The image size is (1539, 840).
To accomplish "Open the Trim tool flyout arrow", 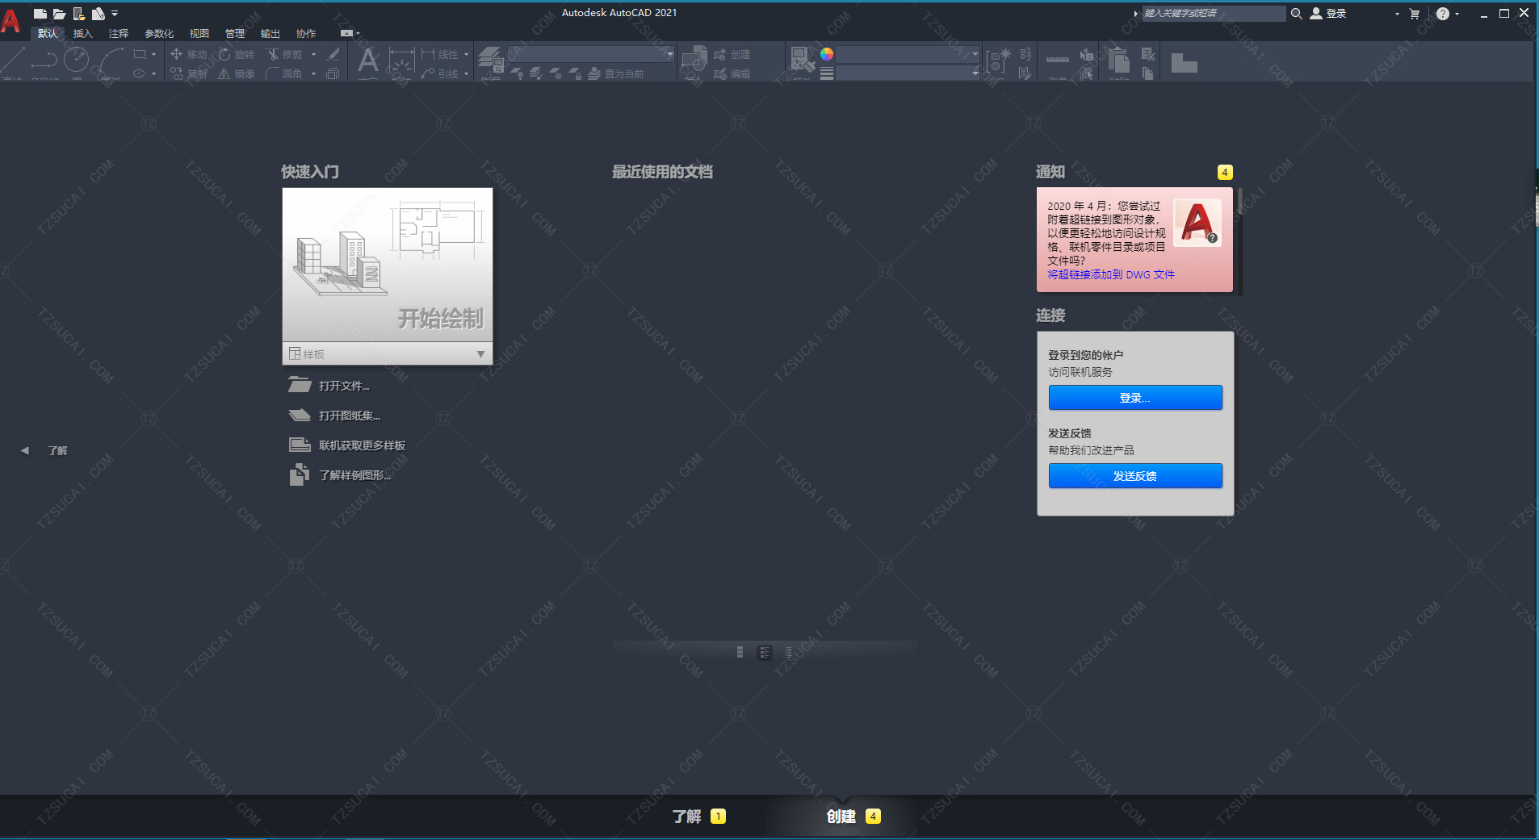I will 313,55.
